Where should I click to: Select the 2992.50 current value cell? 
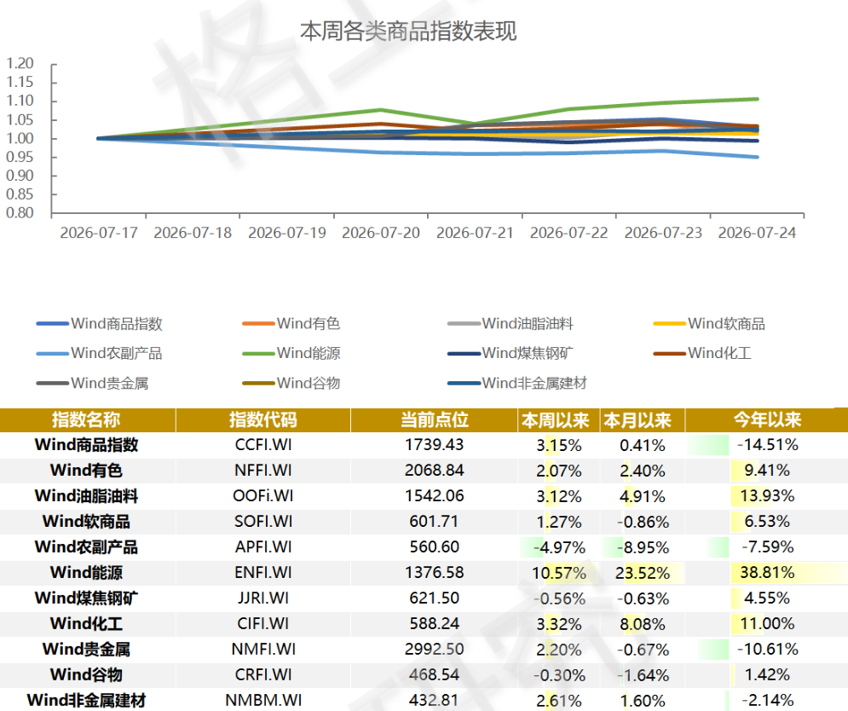[x=435, y=650]
